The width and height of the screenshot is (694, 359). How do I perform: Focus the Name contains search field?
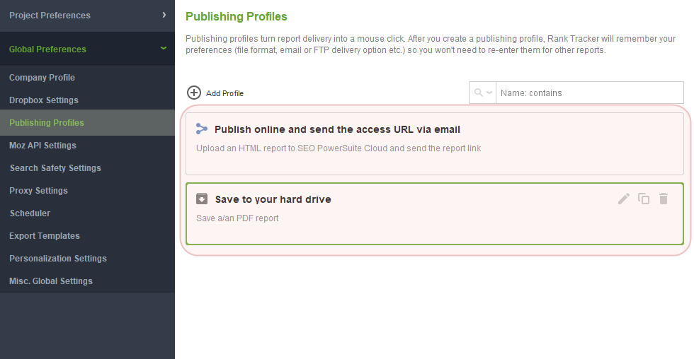coord(590,93)
